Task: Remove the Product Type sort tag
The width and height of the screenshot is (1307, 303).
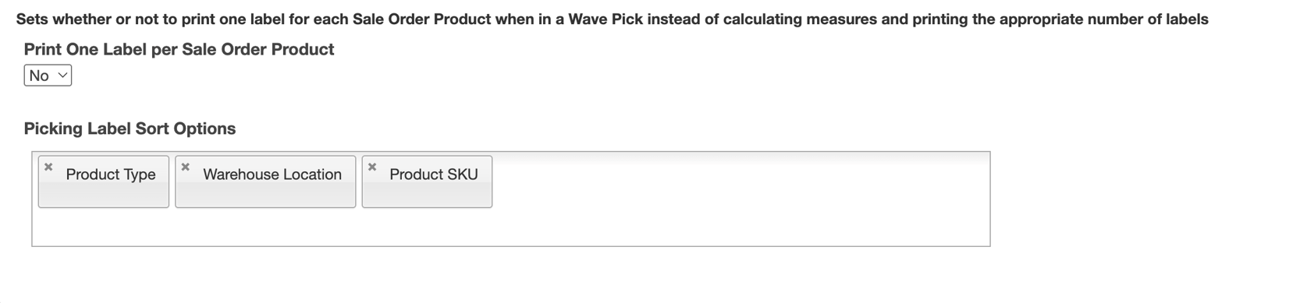Action: (48, 167)
